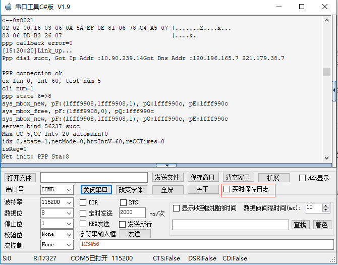338x265 pixels.
Task: Click the 查找 search button
Action: point(300,224)
